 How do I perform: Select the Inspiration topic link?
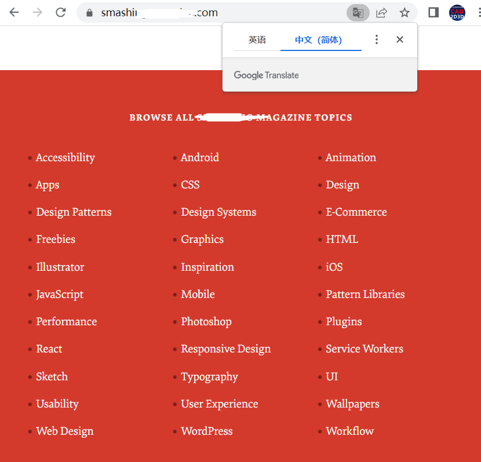click(207, 267)
